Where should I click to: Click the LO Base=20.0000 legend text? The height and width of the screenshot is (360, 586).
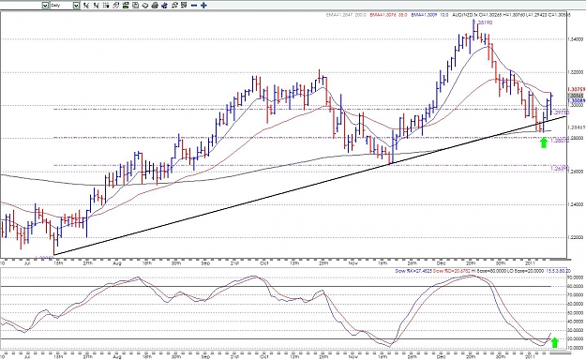[525, 271]
